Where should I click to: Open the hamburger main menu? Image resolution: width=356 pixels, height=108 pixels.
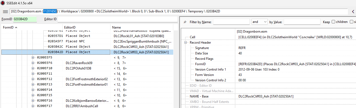[x=5, y=12]
